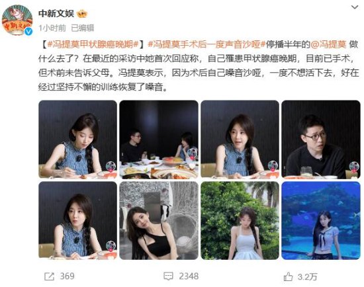Image resolution: width=364 pixels, height=287 pixels.
Task: Click the repost share icon
Action: (49, 276)
